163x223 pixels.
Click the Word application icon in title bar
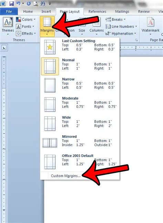point(3,3)
